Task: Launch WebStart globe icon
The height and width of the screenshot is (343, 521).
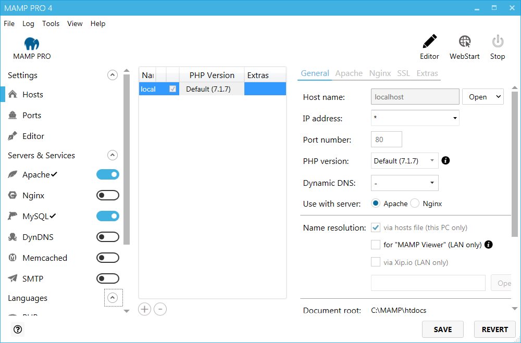Action: coord(464,42)
